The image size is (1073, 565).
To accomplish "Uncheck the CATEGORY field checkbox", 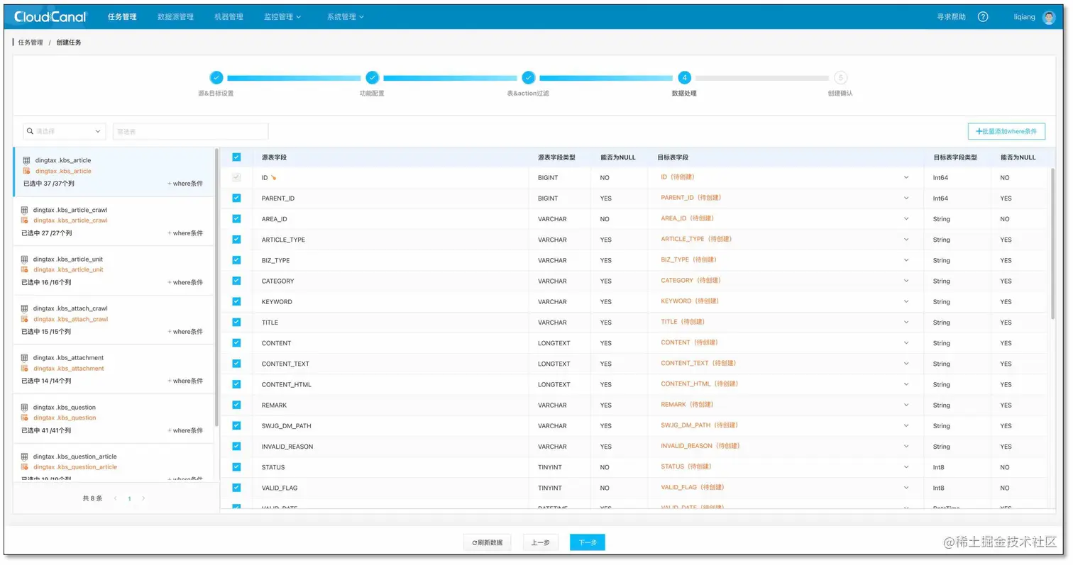I will 236,281.
